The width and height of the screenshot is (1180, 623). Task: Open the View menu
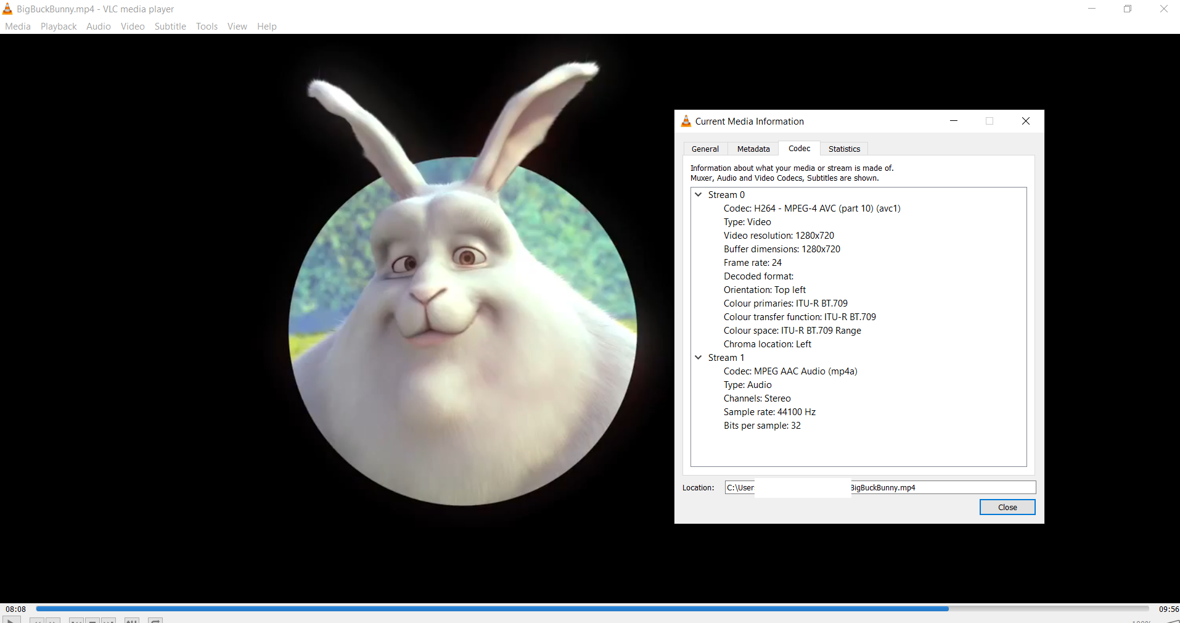pos(237,27)
